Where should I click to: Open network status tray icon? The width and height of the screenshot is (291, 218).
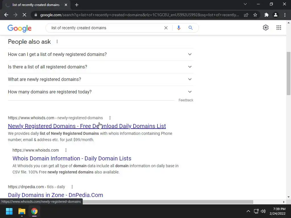tap(256, 211)
